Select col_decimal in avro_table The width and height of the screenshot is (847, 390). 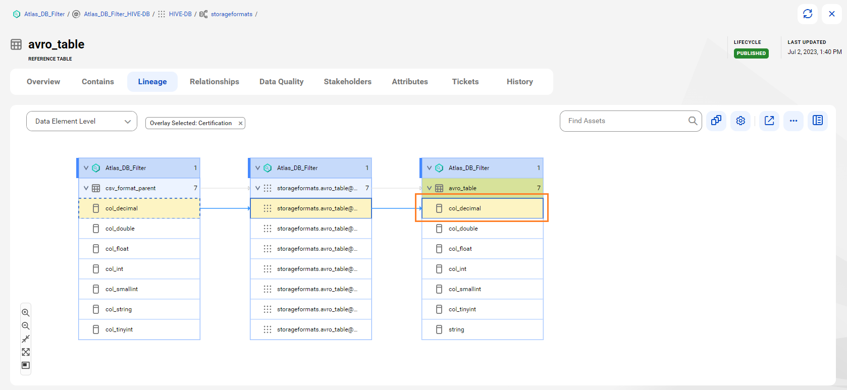tap(483, 208)
